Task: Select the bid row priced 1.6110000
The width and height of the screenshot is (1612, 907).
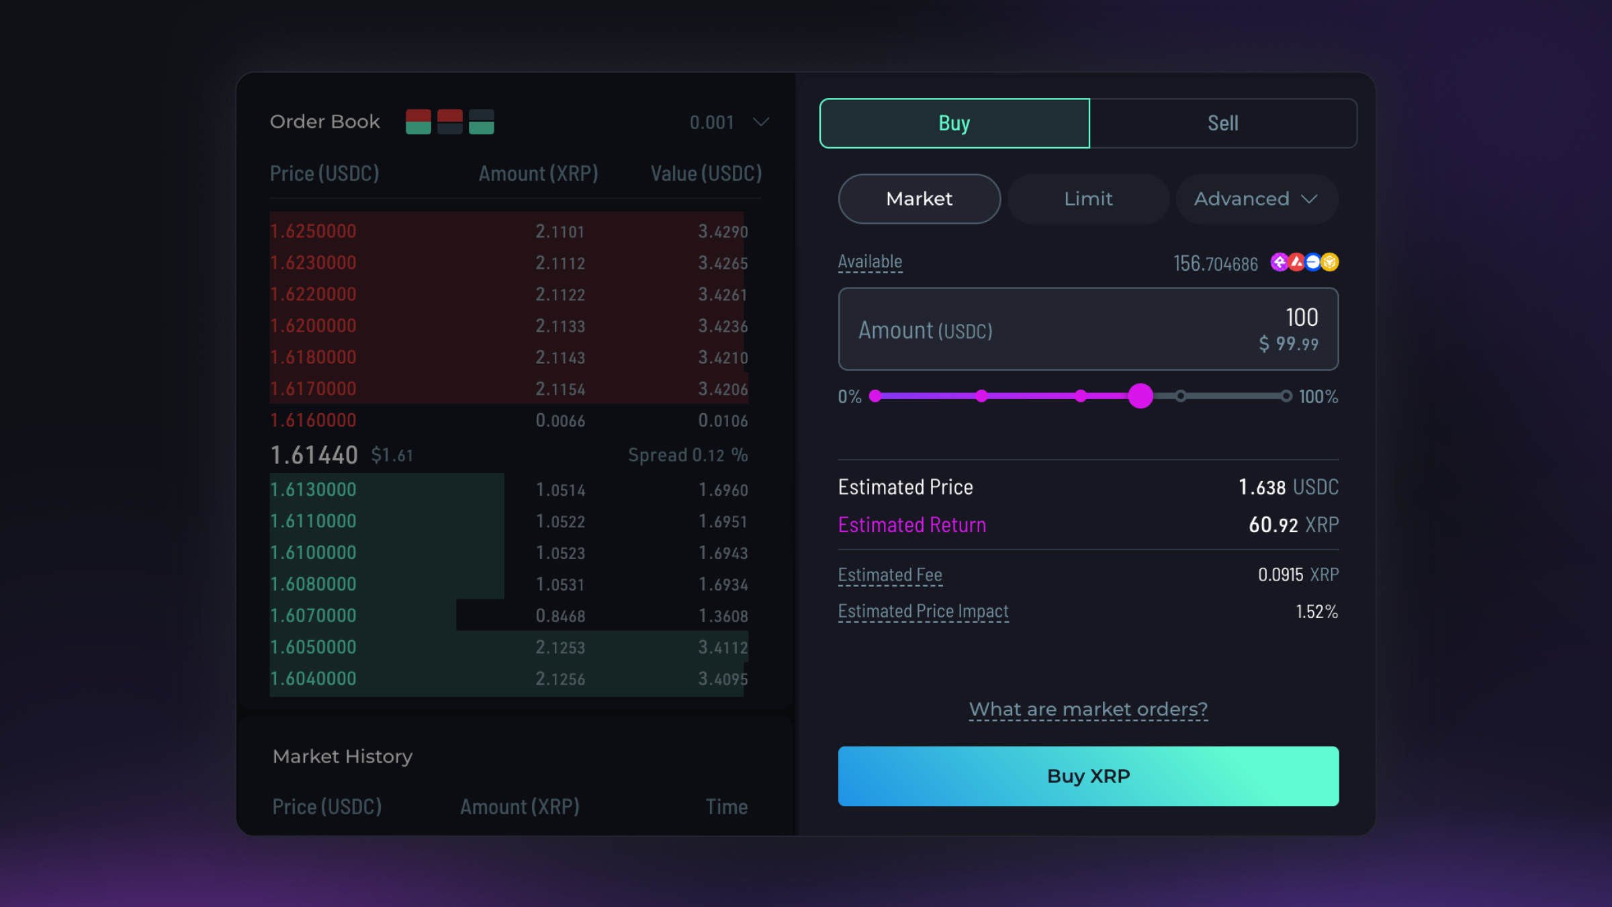Action: 509,521
